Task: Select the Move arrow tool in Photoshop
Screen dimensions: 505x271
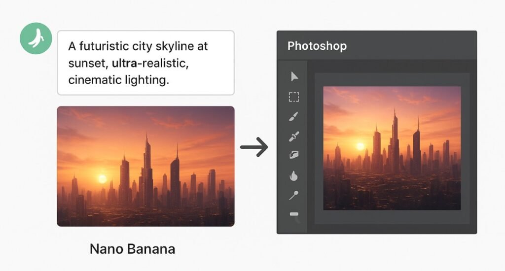Action: point(294,76)
